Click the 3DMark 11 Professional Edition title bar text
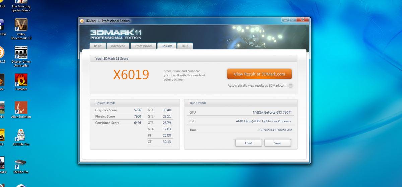This screenshot has height=187, width=402. 108,21
